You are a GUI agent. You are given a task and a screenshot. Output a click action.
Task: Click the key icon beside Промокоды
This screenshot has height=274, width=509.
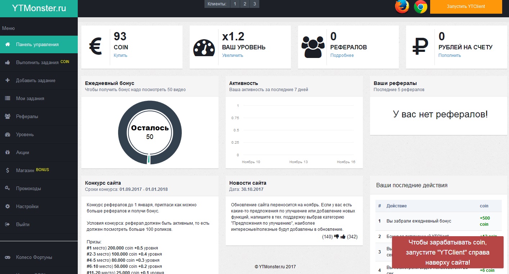(x=8, y=188)
